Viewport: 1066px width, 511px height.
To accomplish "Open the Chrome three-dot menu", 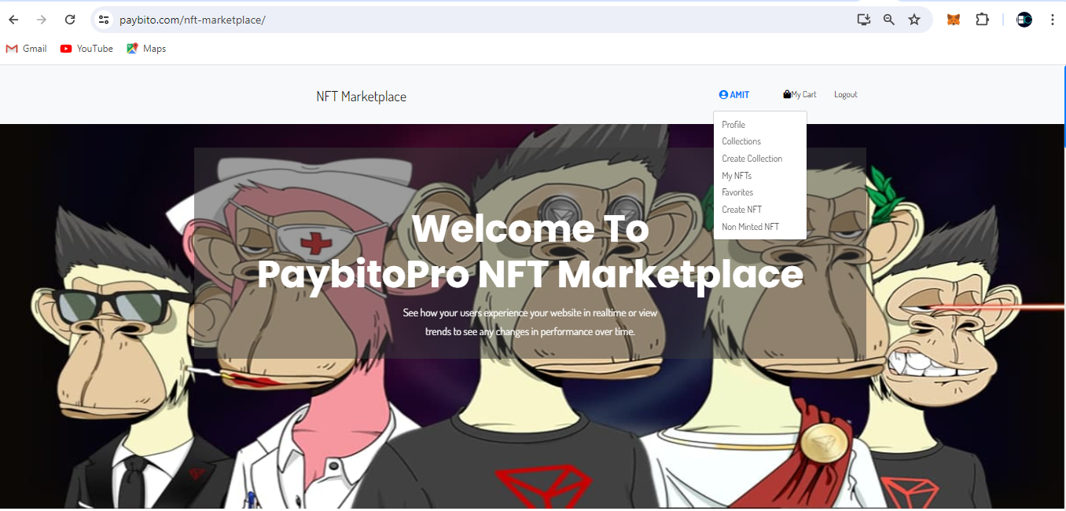I will (1053, 19).
